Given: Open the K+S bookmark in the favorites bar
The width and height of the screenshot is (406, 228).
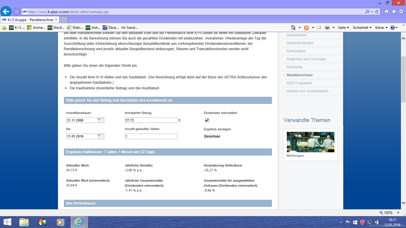Looking at the screenshot, I should [17, 28].
